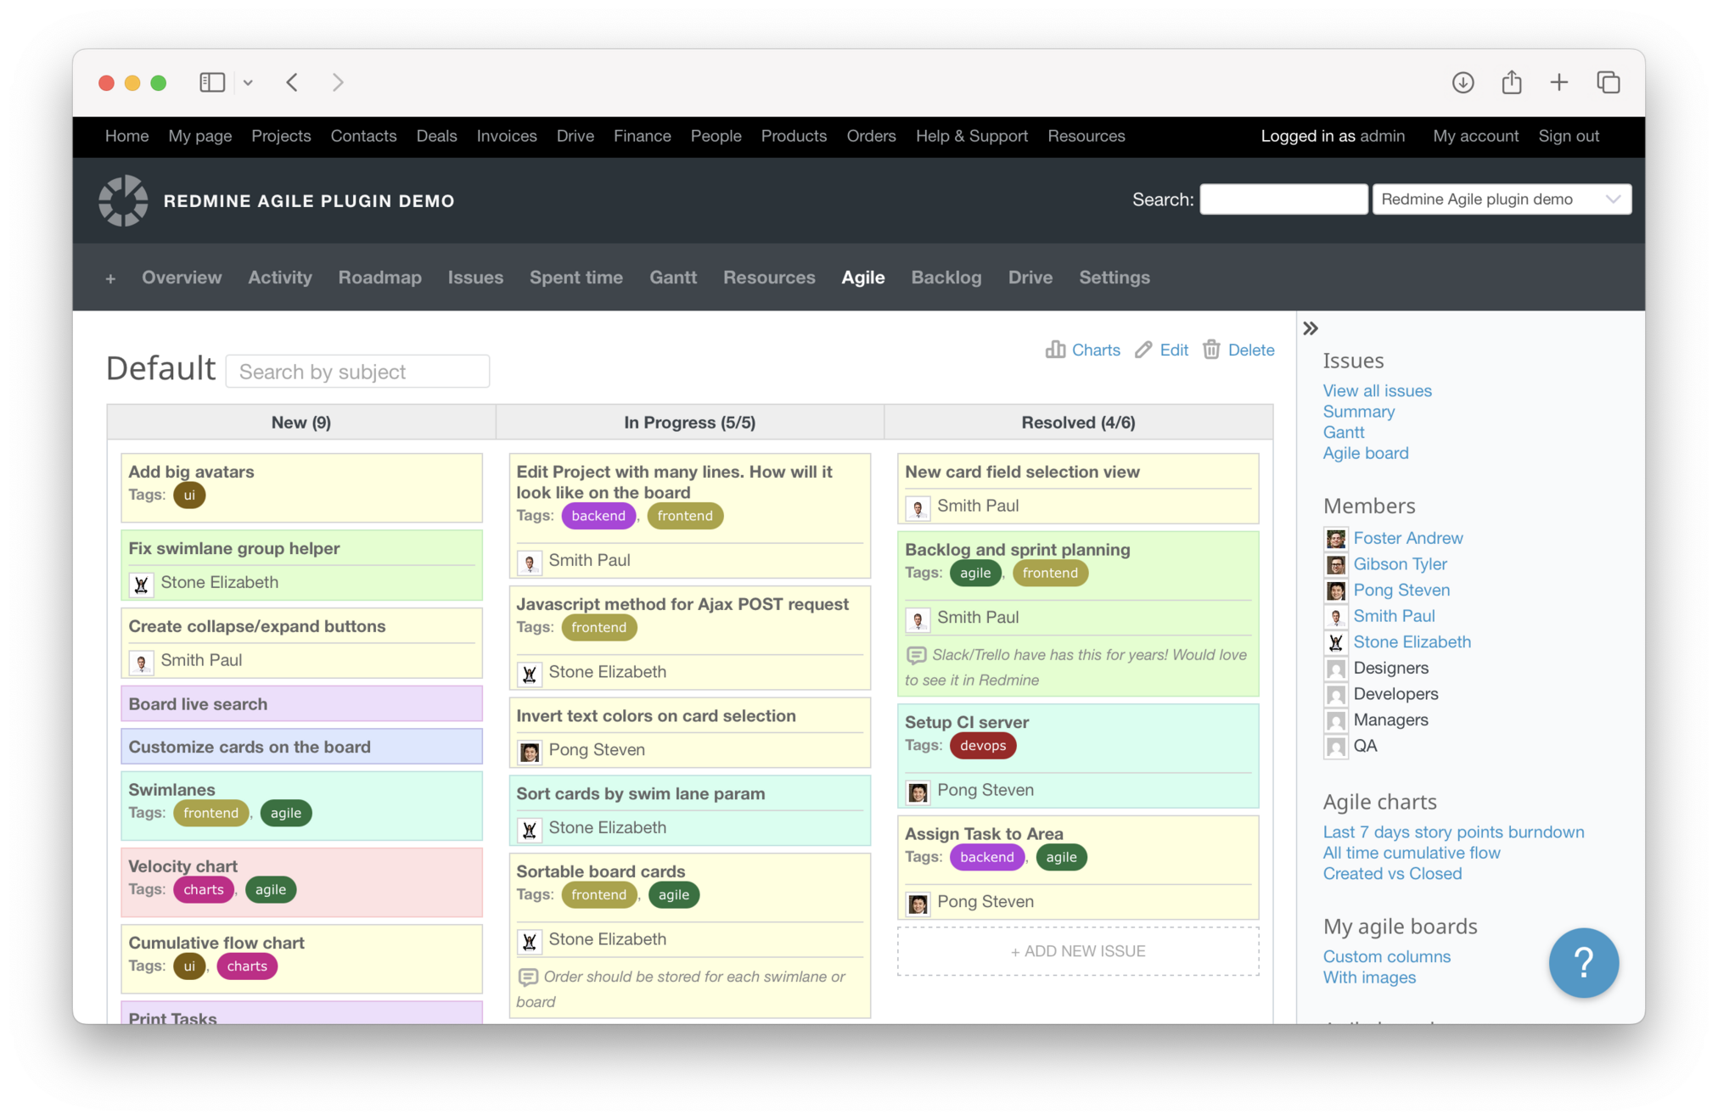Screen dimensions: 1718x1120
Task: Open the project selector dropdown
Action: [x=1501, y=199]
